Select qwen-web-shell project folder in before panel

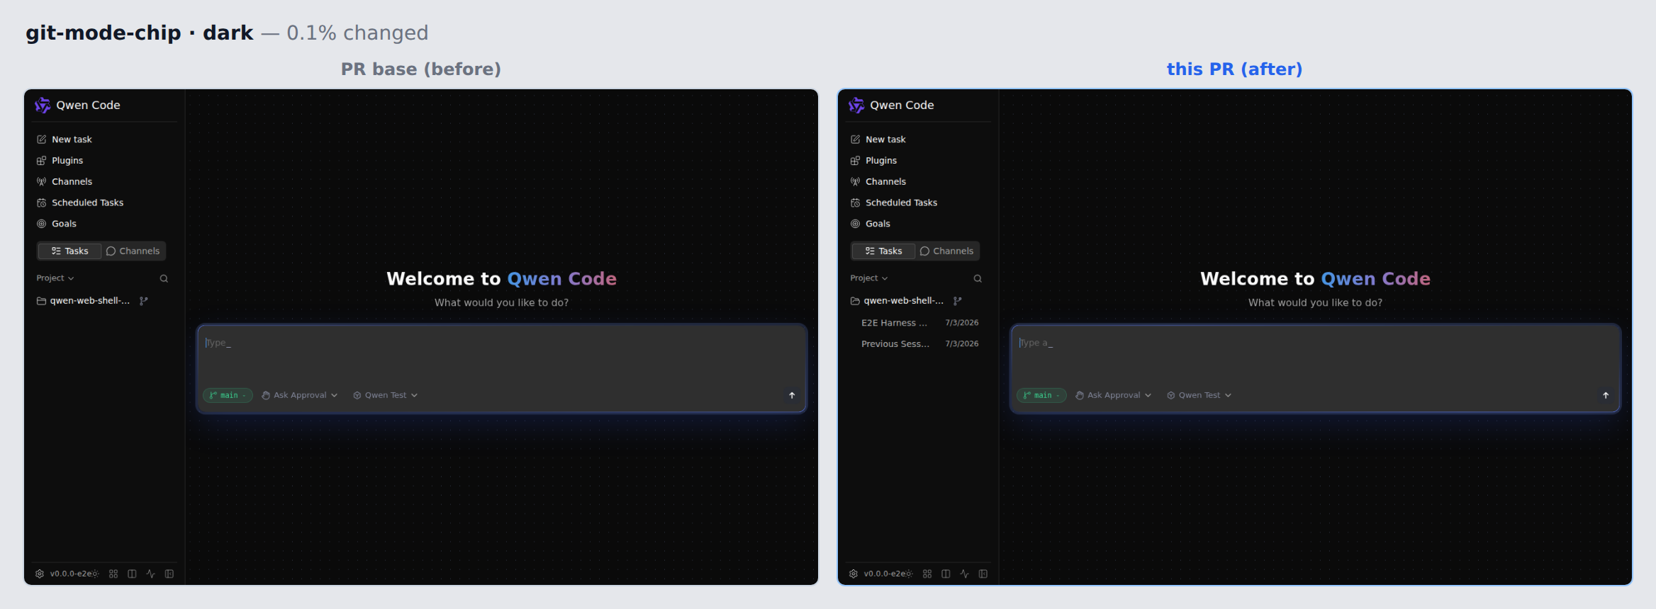coord(84,301)
